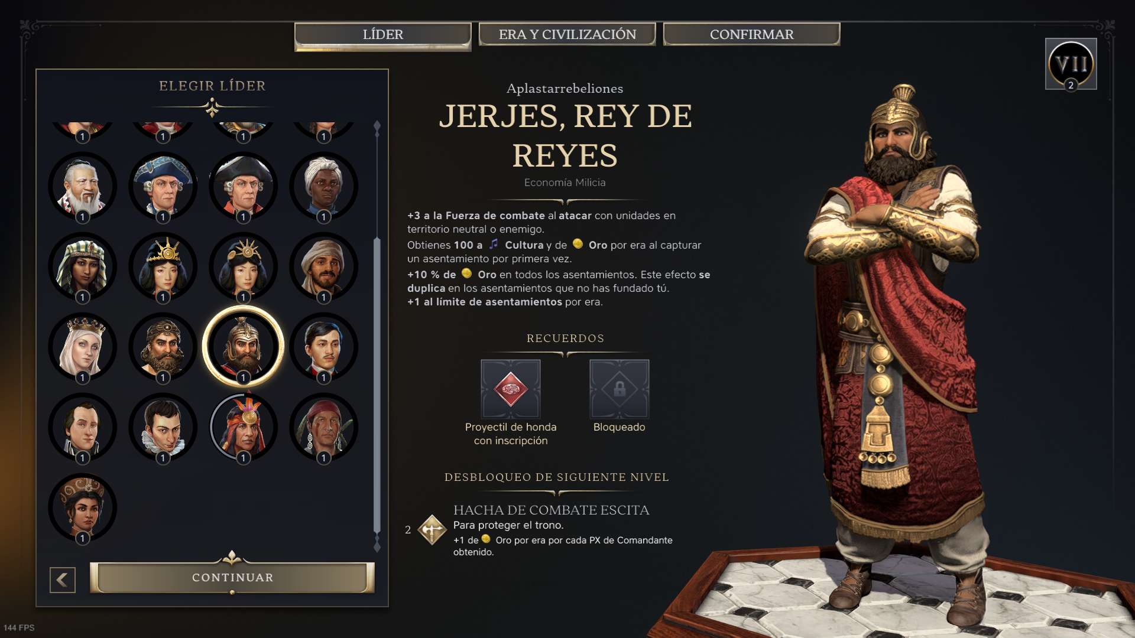
Task: Click the leader list scrollbar handle
Action: pyautogui.click(x=377, y=385)
